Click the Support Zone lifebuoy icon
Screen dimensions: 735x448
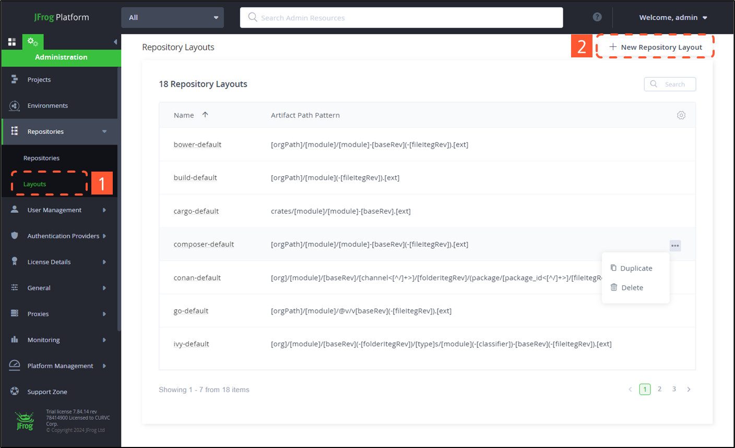(x=15, y=391)
